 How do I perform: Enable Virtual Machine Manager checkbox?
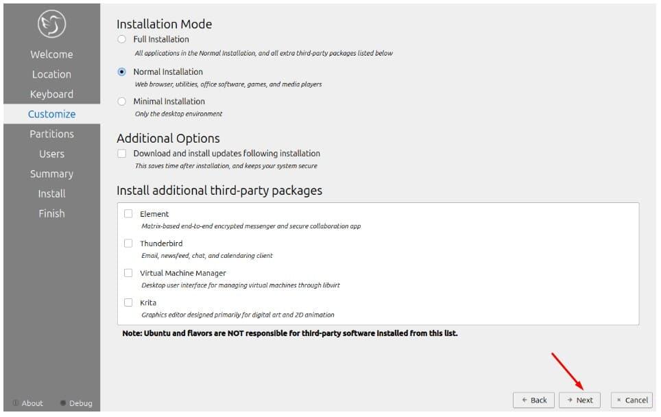(128, 273)
